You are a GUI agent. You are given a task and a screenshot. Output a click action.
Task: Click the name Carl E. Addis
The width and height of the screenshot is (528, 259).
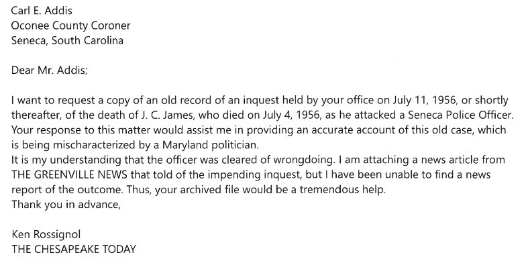click(x=42, y=11)
